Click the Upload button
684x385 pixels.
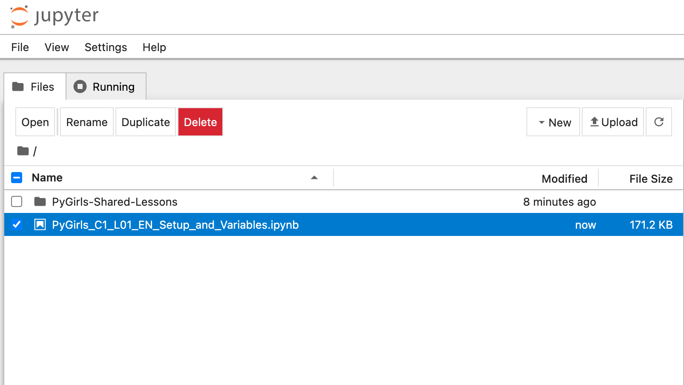(x=613, y=122)
